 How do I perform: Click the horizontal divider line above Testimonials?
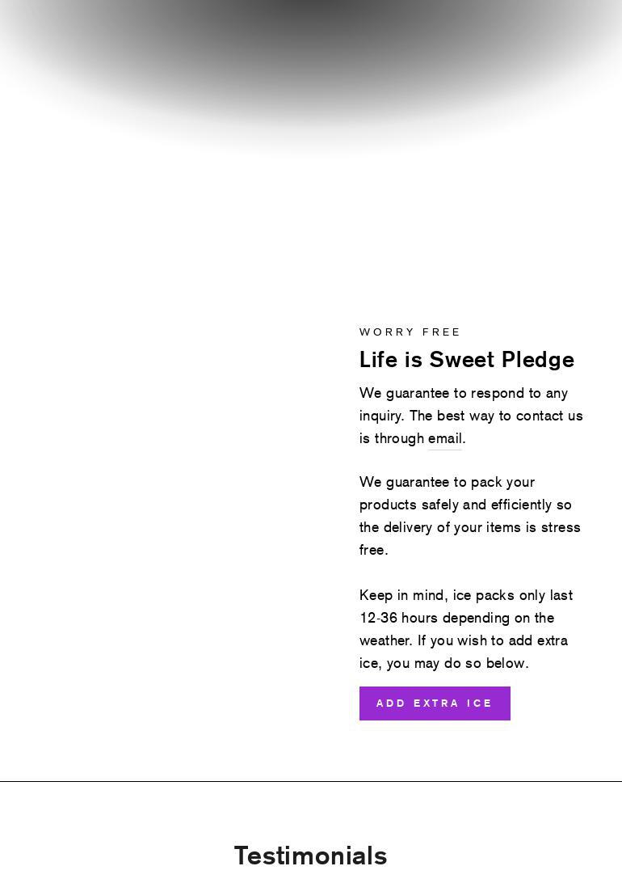[310, 781]
